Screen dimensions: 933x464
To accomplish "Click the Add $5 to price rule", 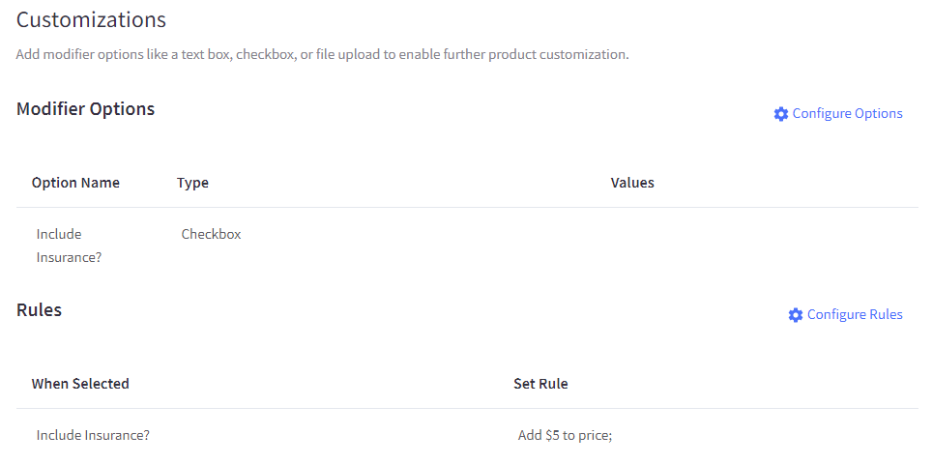I will point(565,435).
